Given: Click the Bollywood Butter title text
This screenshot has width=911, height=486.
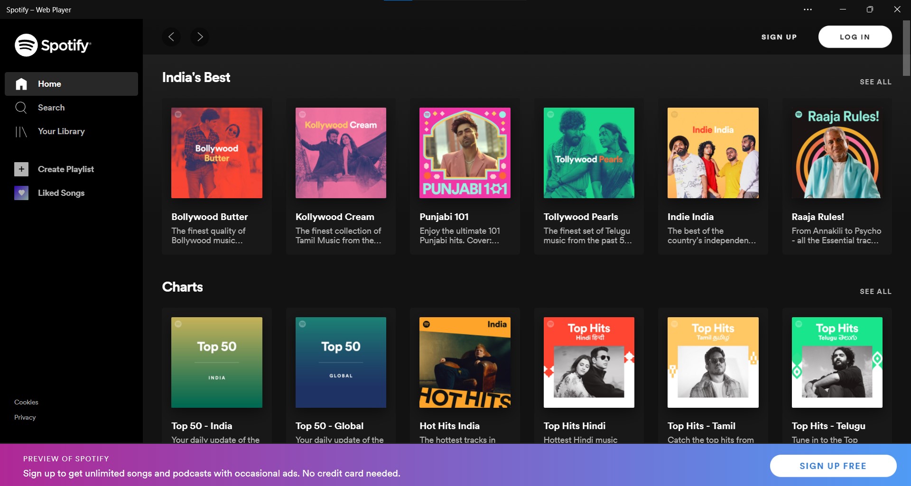Looking at the screenshot, I should click(210, 217).
